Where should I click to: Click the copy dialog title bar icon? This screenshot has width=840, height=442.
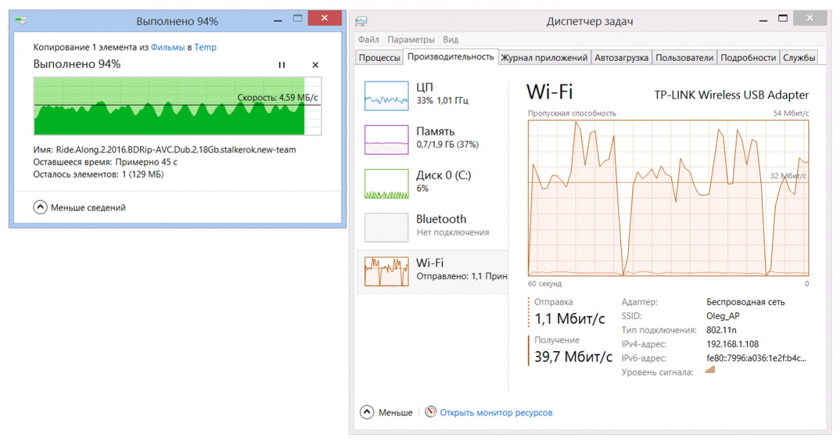pyautogui.click(x=22, y=22)
